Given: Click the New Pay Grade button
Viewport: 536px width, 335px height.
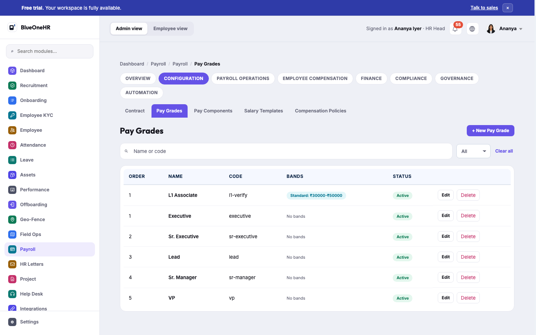Looking at the screenshot, I should [491, 131].
